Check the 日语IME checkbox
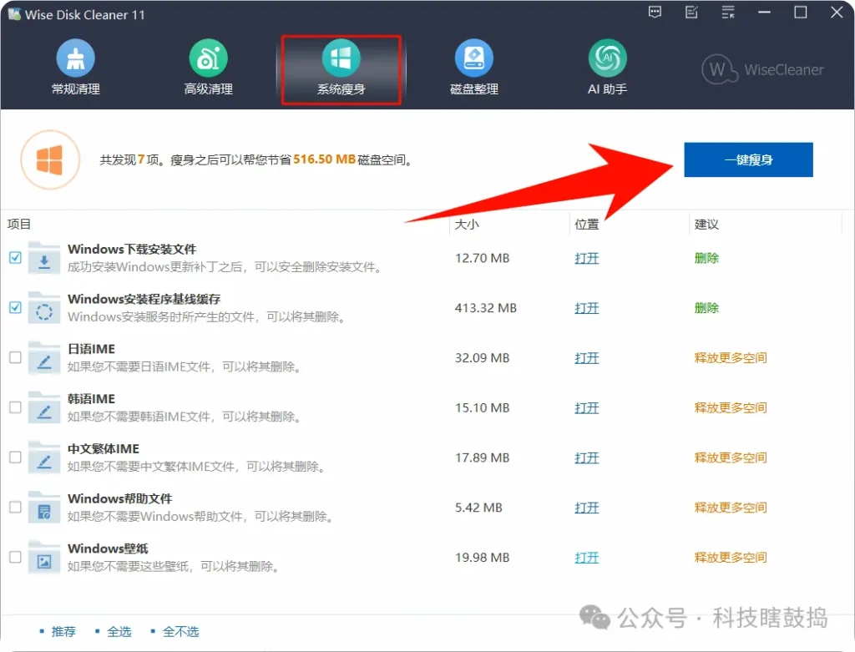 tap(15, 357)
